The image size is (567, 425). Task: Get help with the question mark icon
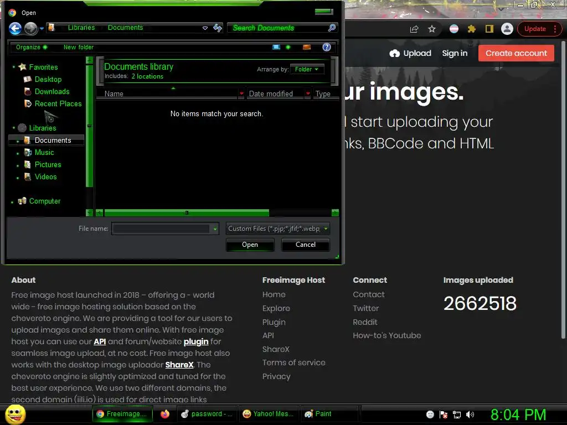point(327,47)
